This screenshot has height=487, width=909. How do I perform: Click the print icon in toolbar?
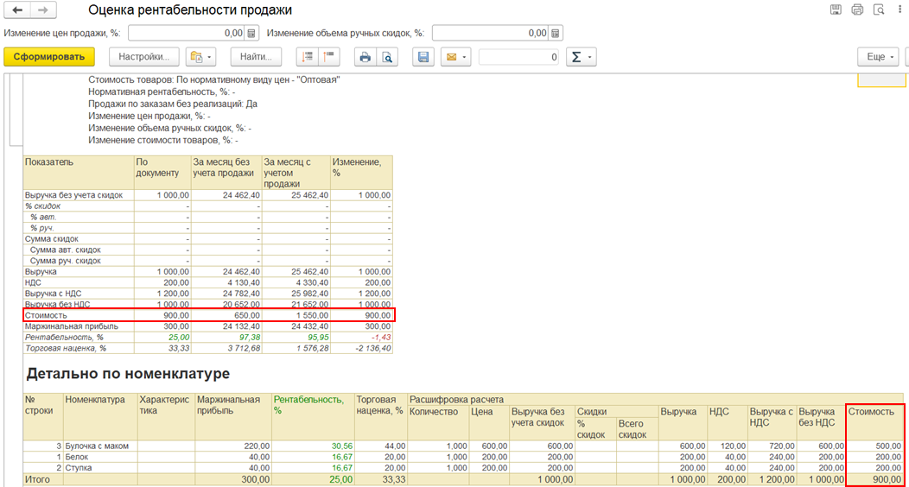point(365,57)
